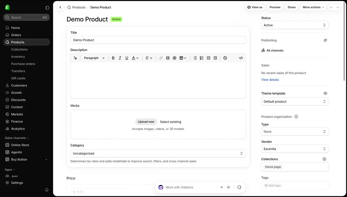Insert a video into description

point(175,58)
